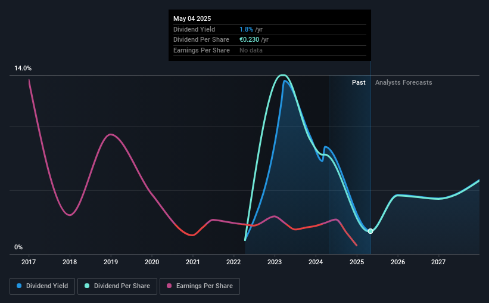489x303 pixels.
Task: Click the 2022 x-axis label
Action: [233, 262]
